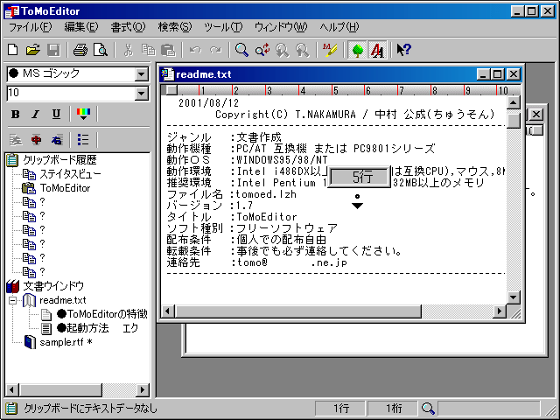Image resolution: width=560 pixels, height=420 pixels.
Task: Click the readme.txt horizontal scrollbar left arrow
Action: coord(167,311)
